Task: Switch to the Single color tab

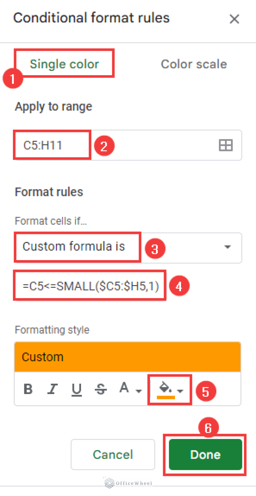Action: coord(64,64)
